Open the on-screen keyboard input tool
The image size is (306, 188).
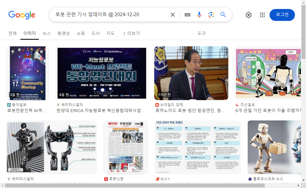tap(187, 15)
